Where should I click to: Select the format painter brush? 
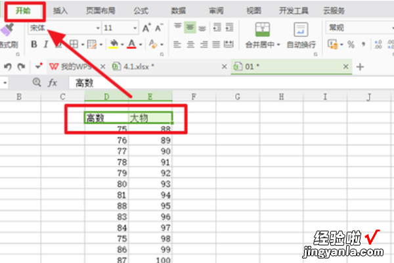7,30
